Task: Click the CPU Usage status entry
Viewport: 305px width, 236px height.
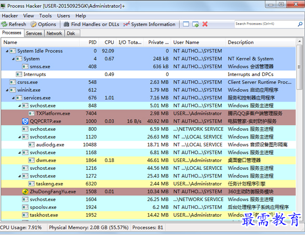Action: tap(21, 228)
